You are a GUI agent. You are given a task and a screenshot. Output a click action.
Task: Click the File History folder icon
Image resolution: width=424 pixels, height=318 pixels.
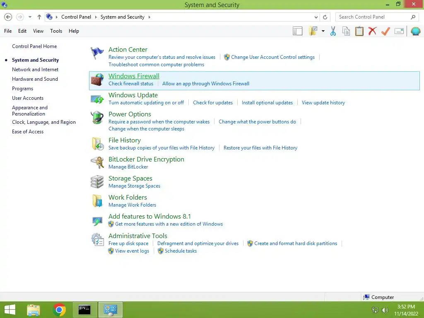pos(97,144)
